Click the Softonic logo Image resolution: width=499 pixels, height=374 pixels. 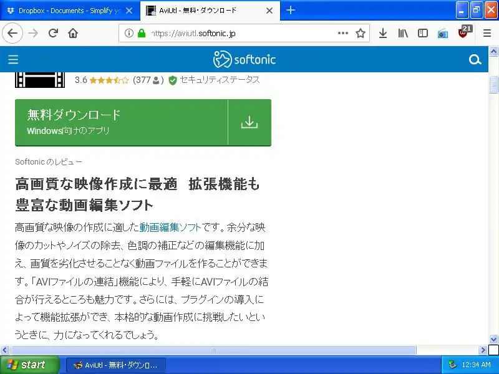tap(245, 59)
